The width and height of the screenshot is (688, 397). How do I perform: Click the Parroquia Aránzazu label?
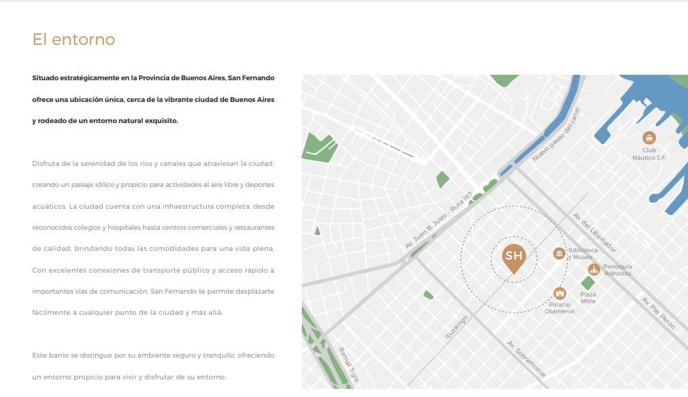click(x=617, y=270)
